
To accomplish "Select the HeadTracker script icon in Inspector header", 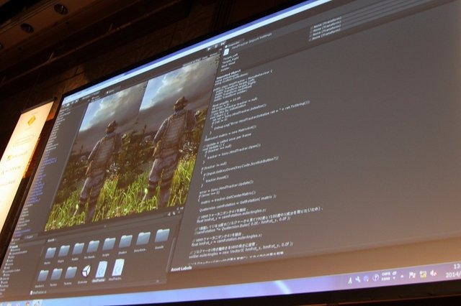I will click(x=226, y=52).
